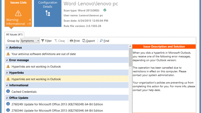Click the warning icon beside antivirus definitions issue
The height and width of the screenshot is (113, 201).
pos(8,54)
